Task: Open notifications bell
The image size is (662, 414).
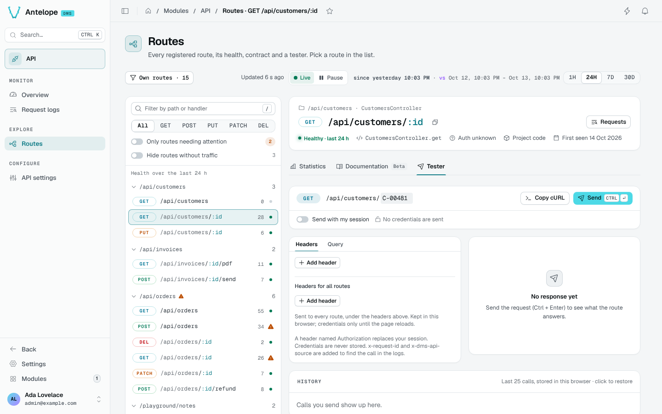Action: point(645,11)
